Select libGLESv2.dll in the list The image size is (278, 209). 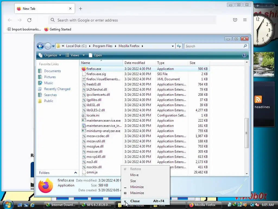96,110
